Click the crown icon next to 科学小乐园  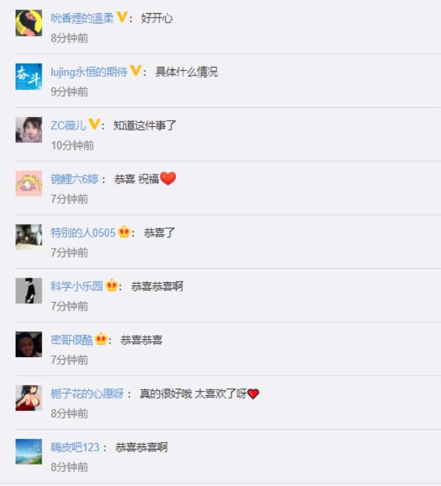(112, 285)
